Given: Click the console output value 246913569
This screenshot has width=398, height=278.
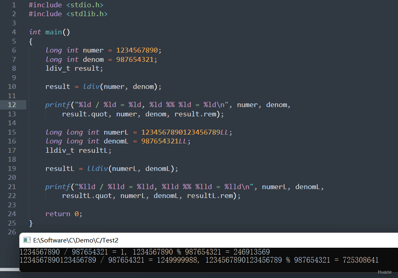Looking at the screenshot, I should 252,252.
